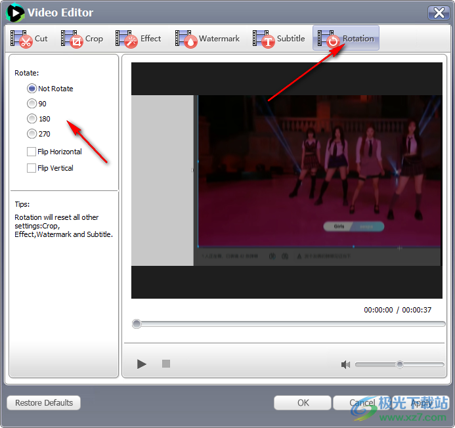Confirm with the OK button
The height and width of the screenshot is (428, 455).
(303, 403)
